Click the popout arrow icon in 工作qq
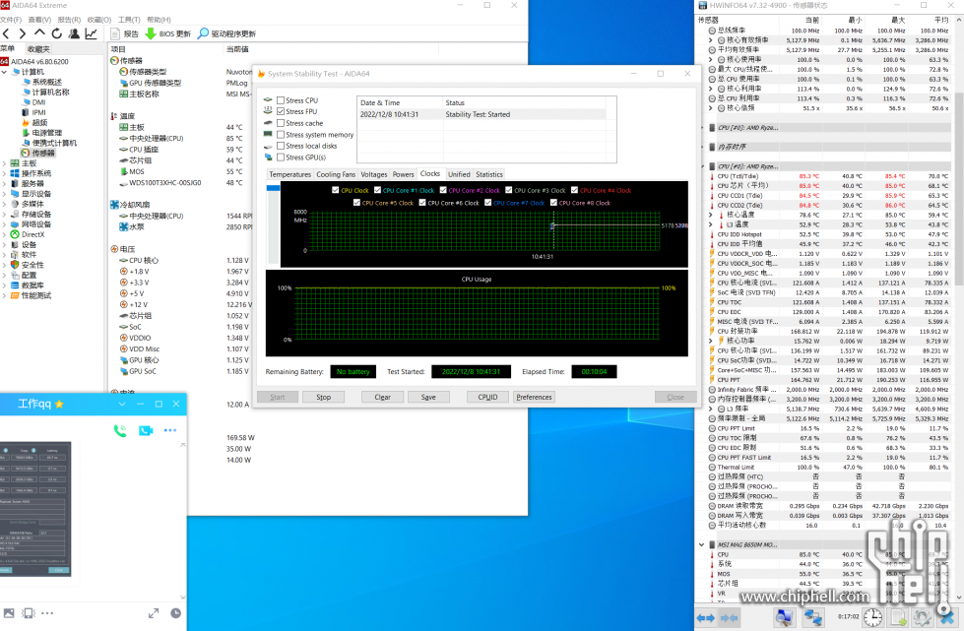Screen dimensions: 964x631 [154, 613]
